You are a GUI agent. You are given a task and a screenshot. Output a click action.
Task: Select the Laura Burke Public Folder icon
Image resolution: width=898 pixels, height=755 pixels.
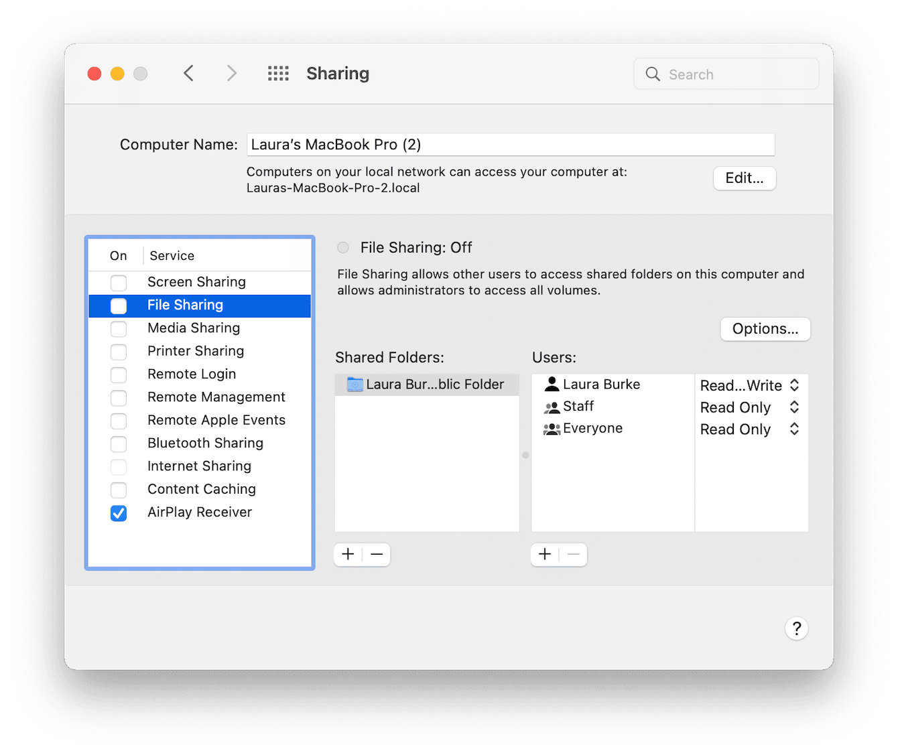(x=355, y=384)
